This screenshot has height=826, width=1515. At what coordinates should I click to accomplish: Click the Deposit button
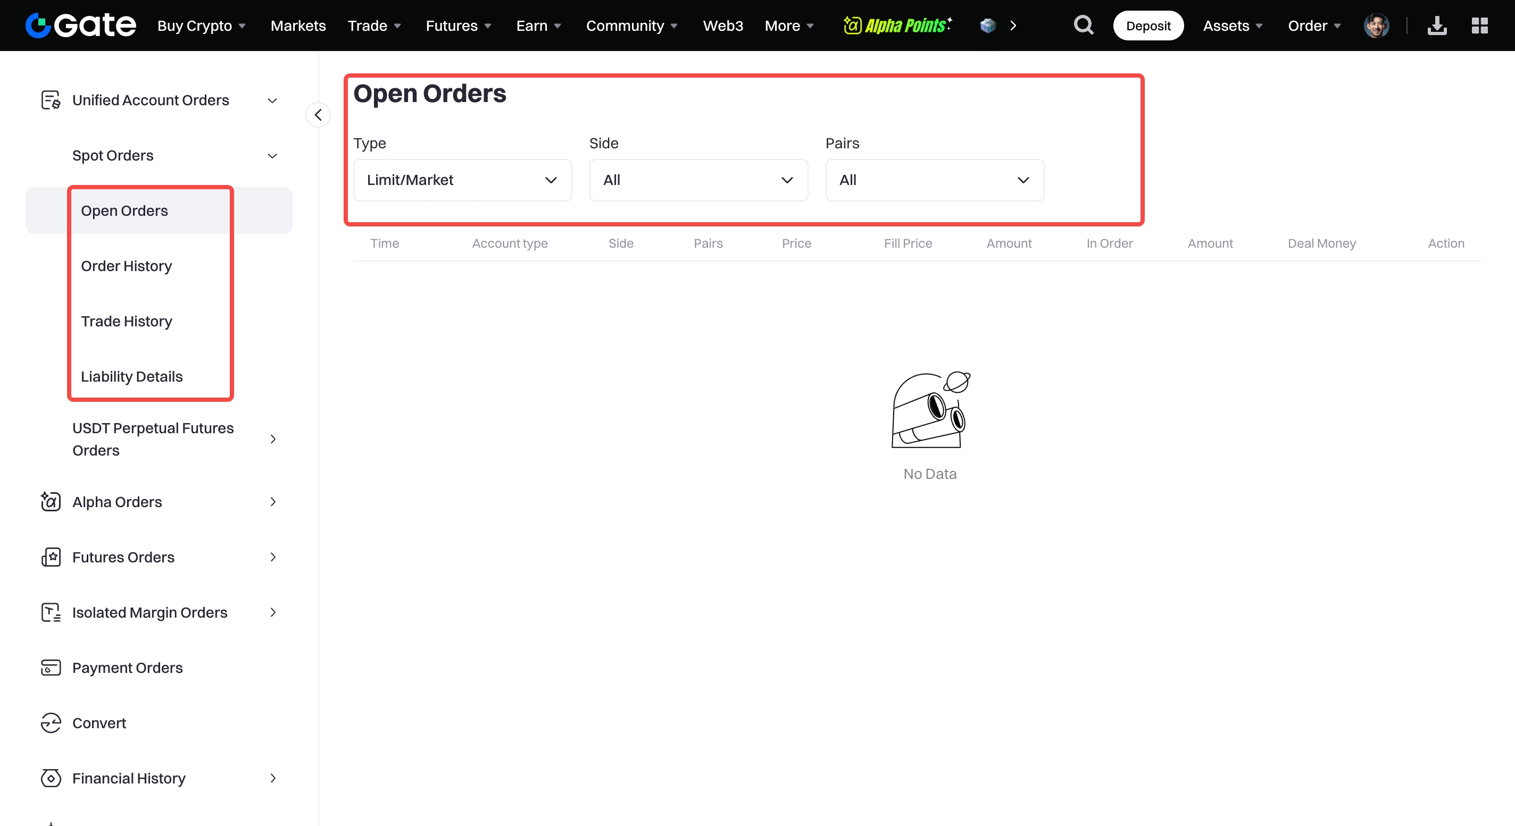point(1147,26)
